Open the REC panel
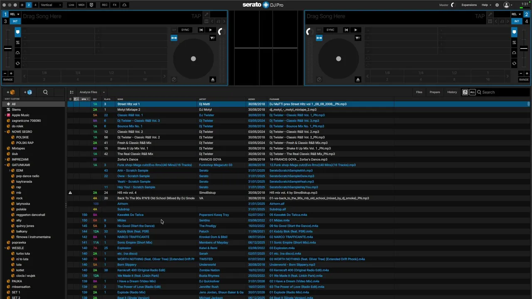Image resolution: width=532 pixels, height=299 pixels. 105,5
